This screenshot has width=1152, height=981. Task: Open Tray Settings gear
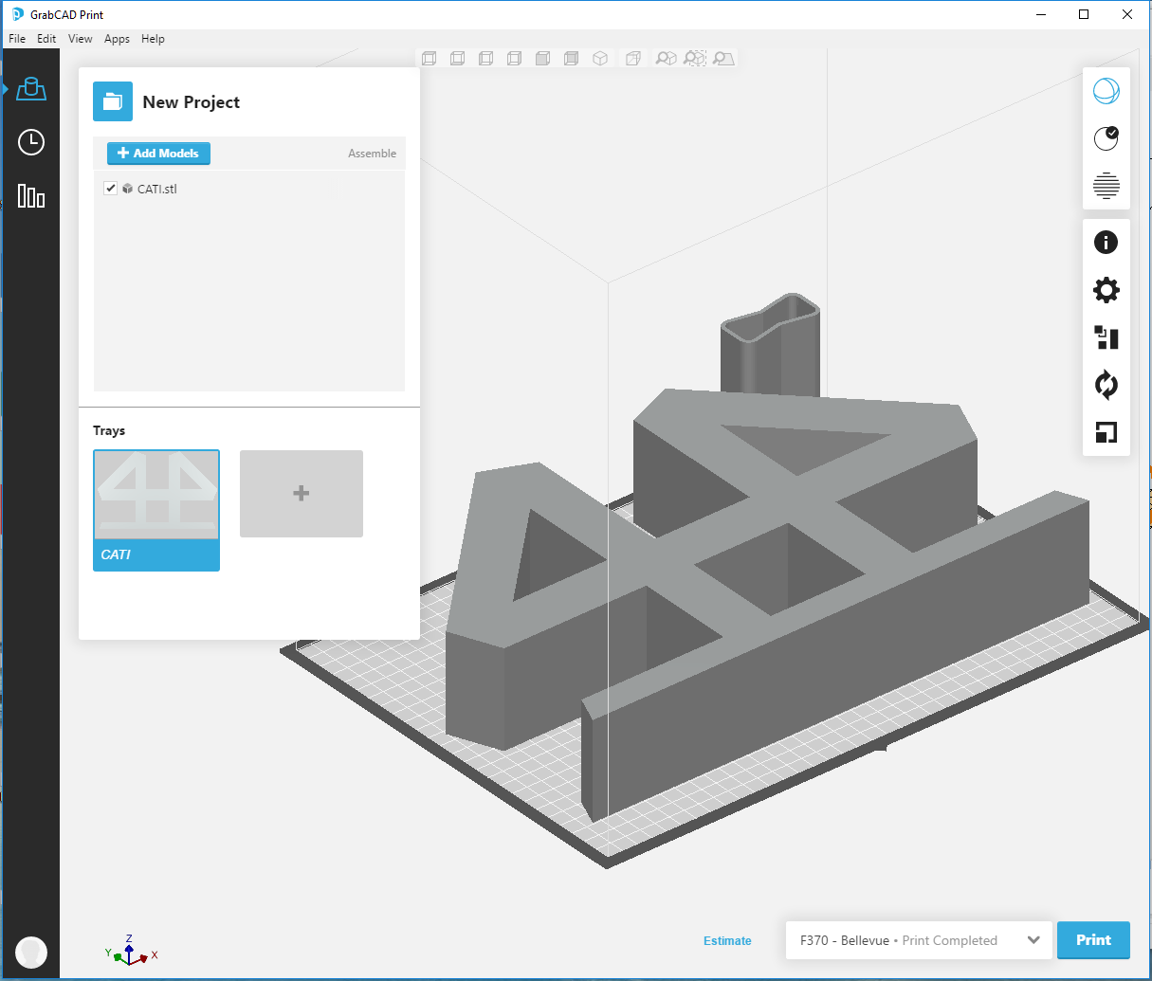click(1106, 290)
